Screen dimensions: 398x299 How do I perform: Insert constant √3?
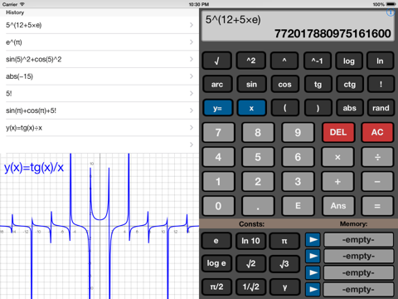tap(284, 263)
